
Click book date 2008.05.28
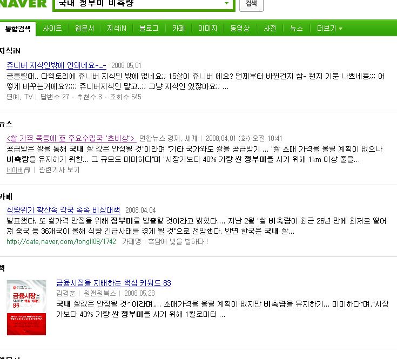[x=139, y=294]
